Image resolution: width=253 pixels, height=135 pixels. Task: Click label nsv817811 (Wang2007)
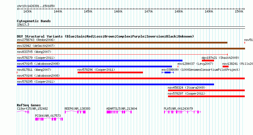pos(34,70)
